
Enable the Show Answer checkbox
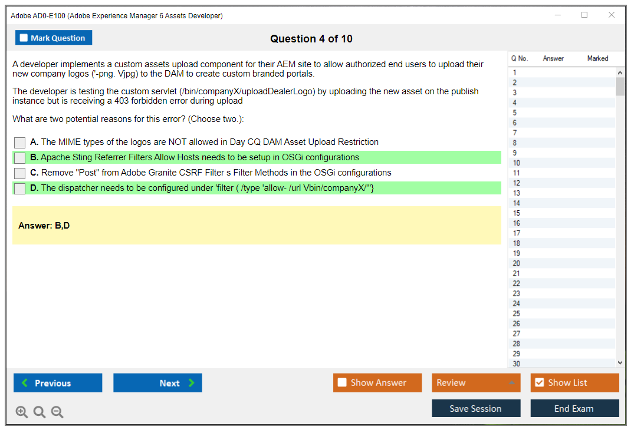tap(342, 383)
